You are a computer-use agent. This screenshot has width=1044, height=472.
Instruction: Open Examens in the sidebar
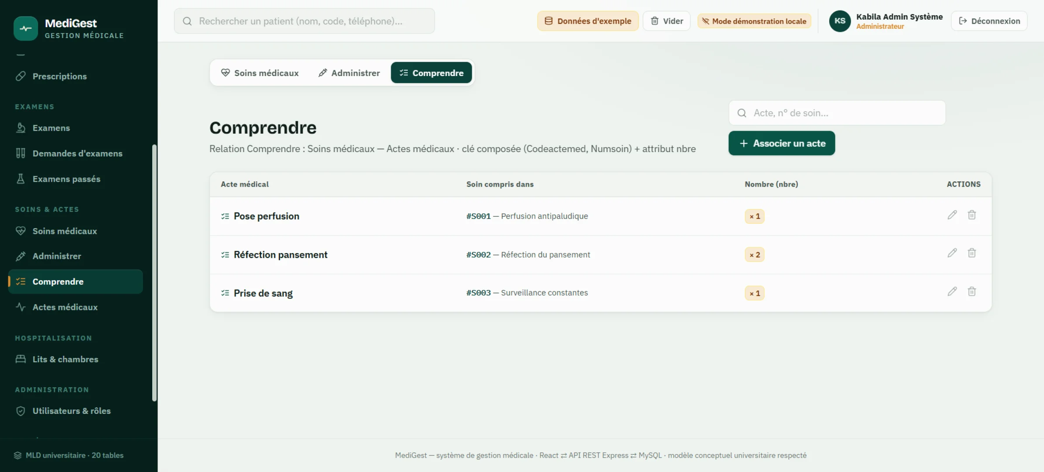click(x=75, y=128)
